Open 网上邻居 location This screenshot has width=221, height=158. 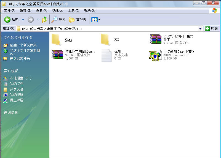[17, 100]
